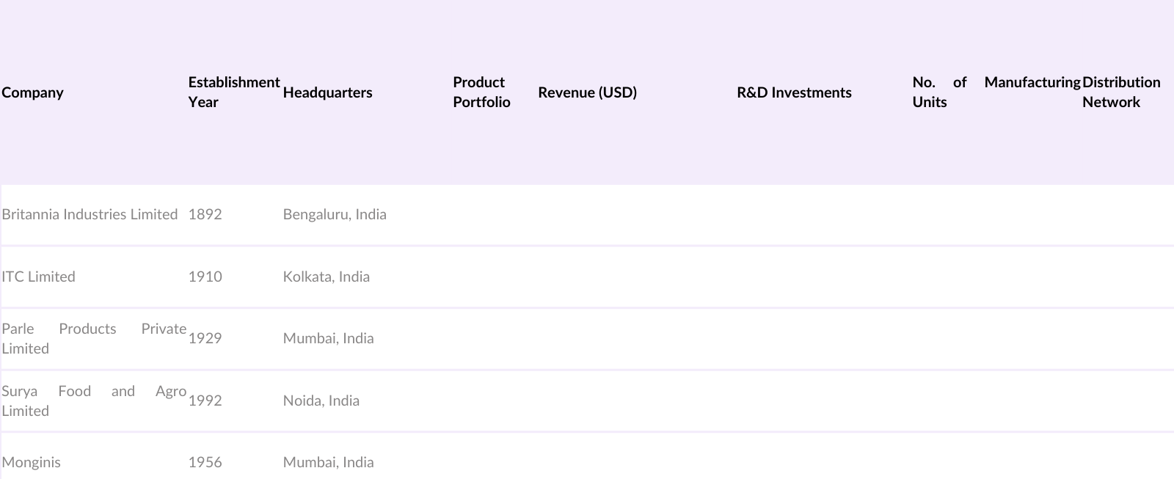Click the Parle Products Private Limited cell
Screen dimensions: 1174x479
coord(93,338)
